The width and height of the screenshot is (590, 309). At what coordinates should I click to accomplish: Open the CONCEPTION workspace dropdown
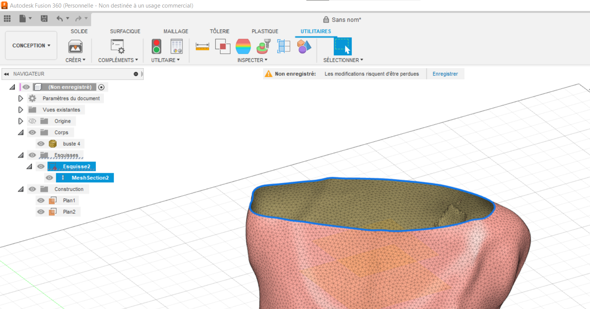coord(31,45)
